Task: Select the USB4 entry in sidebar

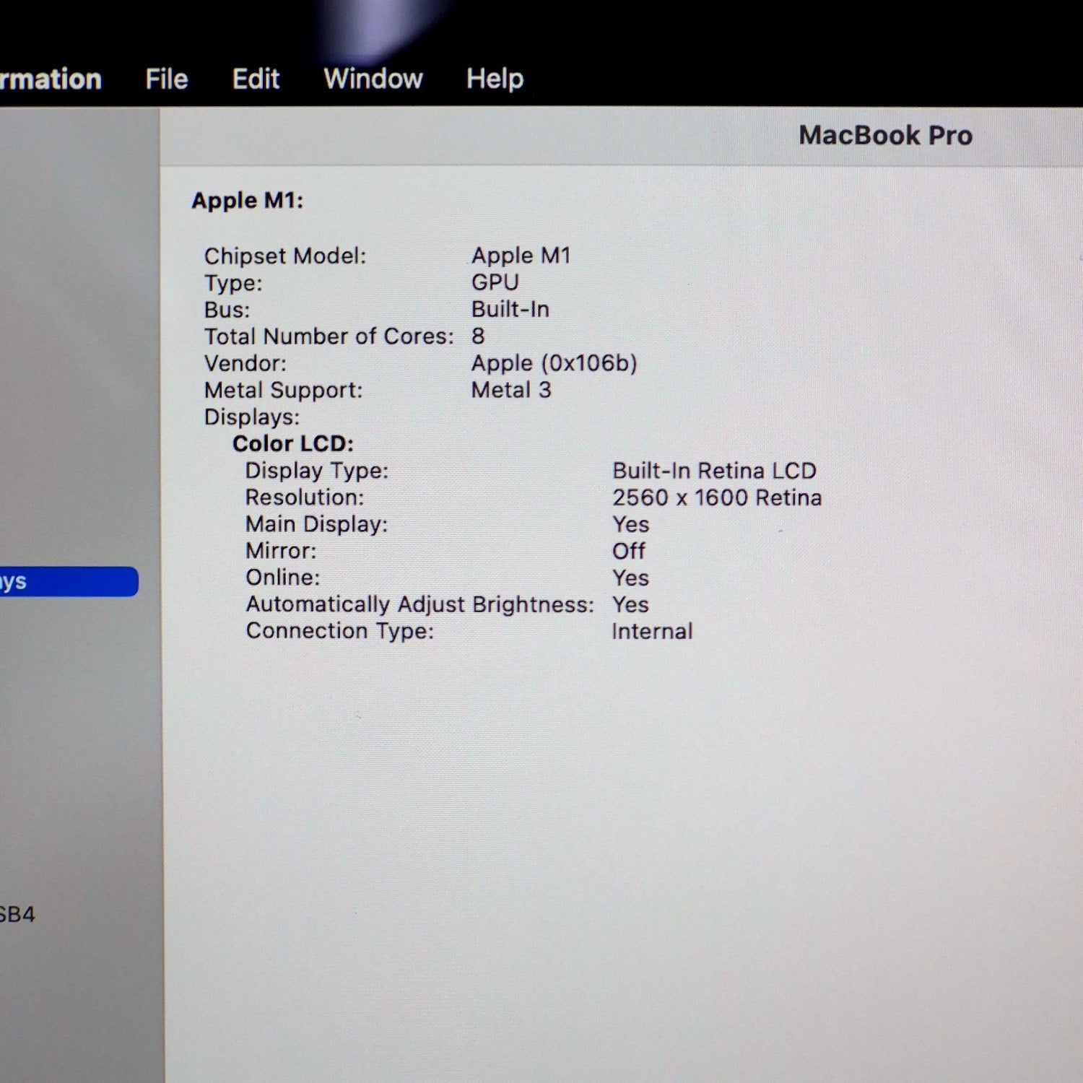Action: 16,914
